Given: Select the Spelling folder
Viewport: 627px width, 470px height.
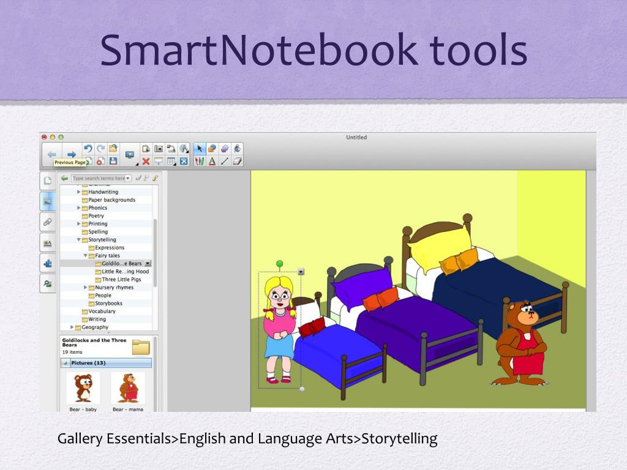Looking at the screenshot, I should (95, 232).
